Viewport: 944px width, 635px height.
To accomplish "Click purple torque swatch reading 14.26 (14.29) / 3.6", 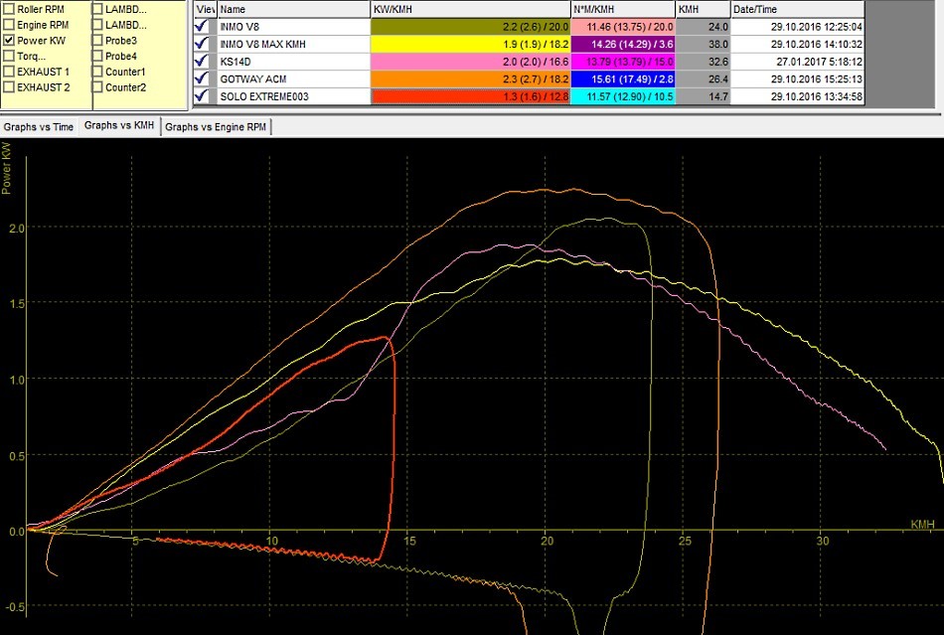I will (x=623, y=44).
